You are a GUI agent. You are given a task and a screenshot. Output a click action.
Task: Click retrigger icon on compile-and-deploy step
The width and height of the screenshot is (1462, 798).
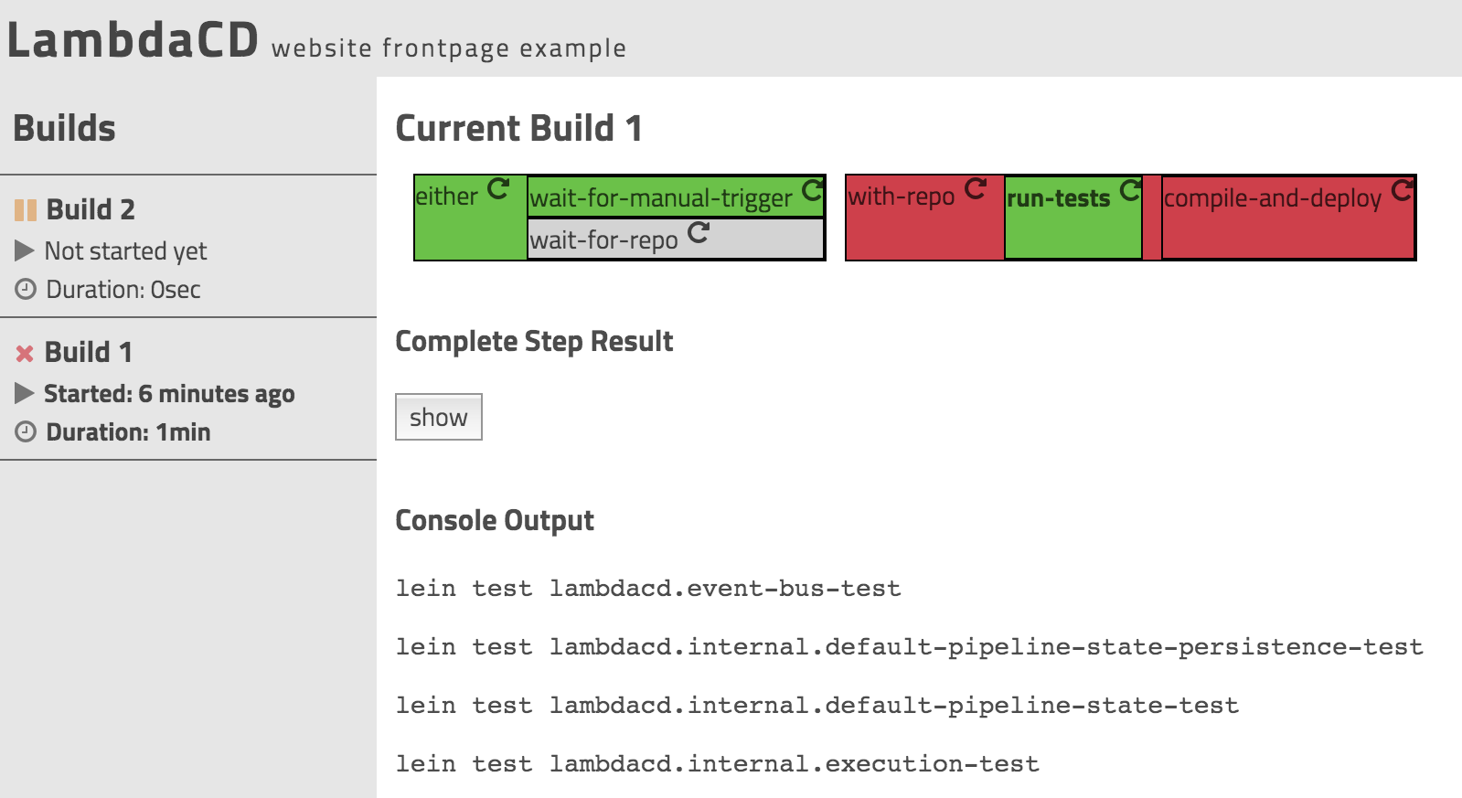[1402, 191]
